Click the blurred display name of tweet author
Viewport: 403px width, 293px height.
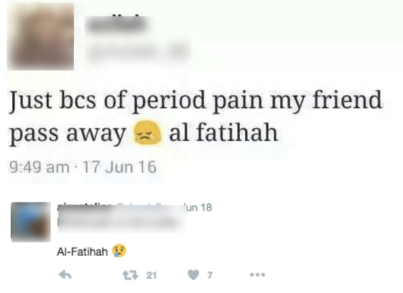[117, 24]
